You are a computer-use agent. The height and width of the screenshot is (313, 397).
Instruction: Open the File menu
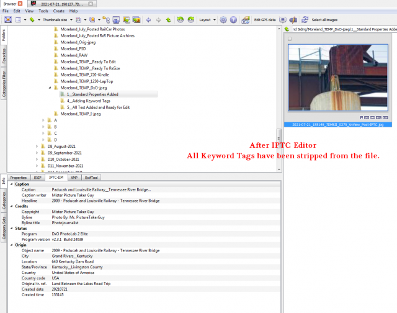click(6, 11)
